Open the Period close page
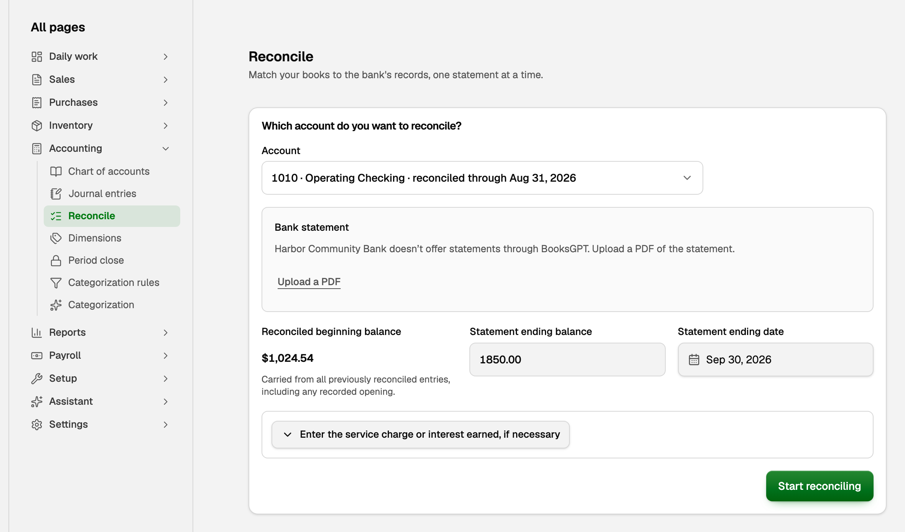 click(112, 260)
